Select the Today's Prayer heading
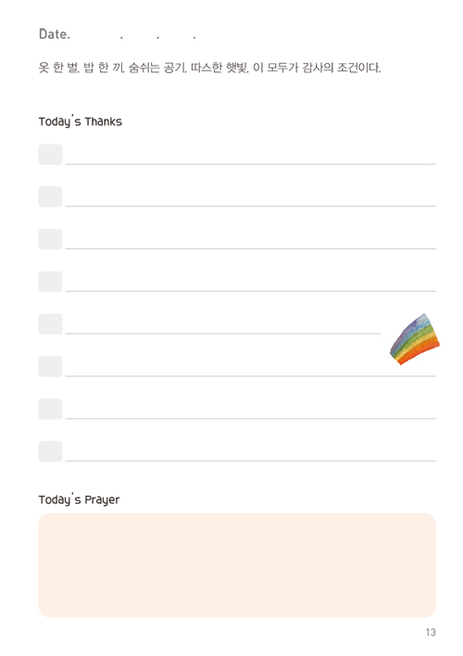The width and height of the screenshot is (463, 656). point(79,499)
